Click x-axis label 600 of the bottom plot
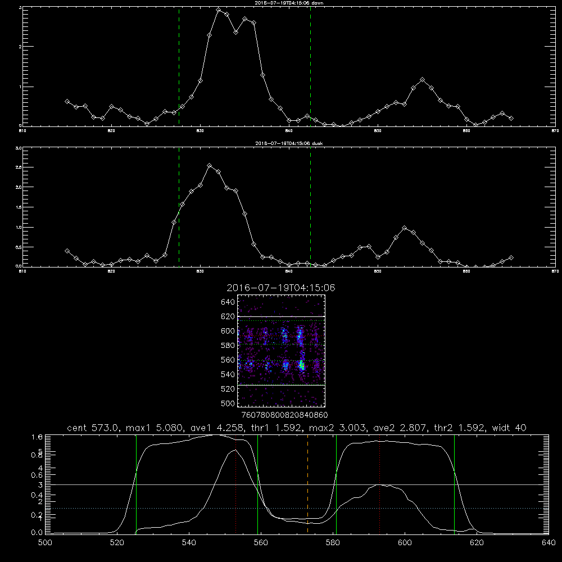The image size is (562, 562). [x=405, y=543]
